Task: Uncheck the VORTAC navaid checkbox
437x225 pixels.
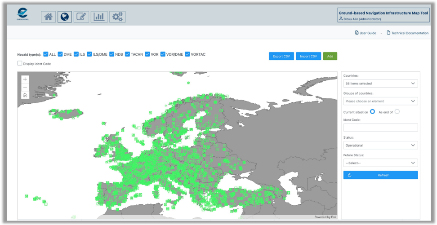Action: point(187,54)
